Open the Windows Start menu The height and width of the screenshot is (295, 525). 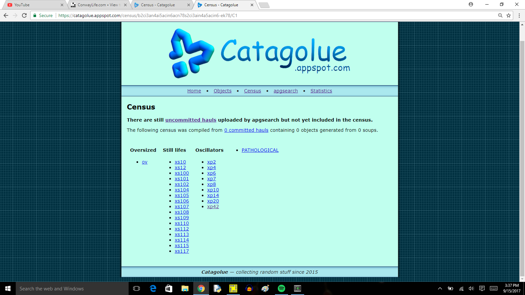click(x=8, y=288)
